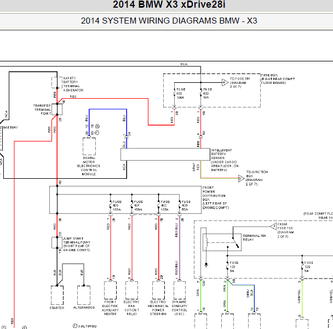Click the SAFETY BATTERY TERMINAL GENERATOR label
This screenshot has width=333, height=329.
[x=73, y=84]
